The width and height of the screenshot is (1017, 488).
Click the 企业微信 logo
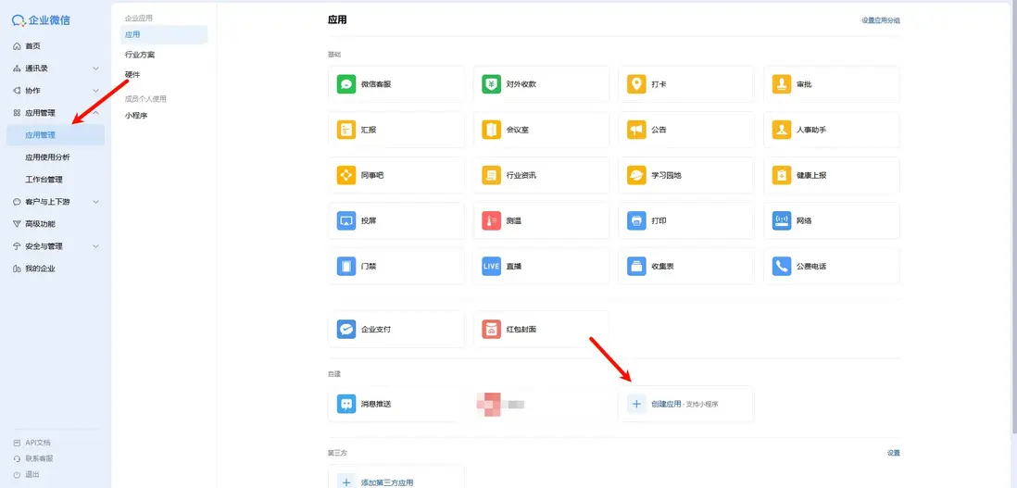click(x=42, y=20)
